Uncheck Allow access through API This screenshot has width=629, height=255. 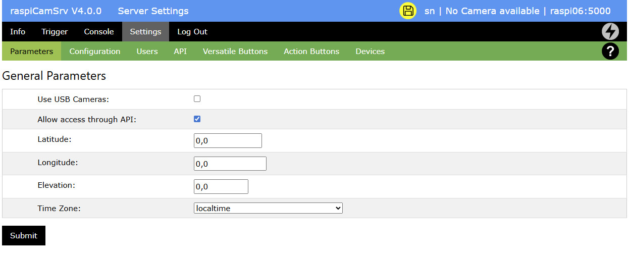pos(197,119)
